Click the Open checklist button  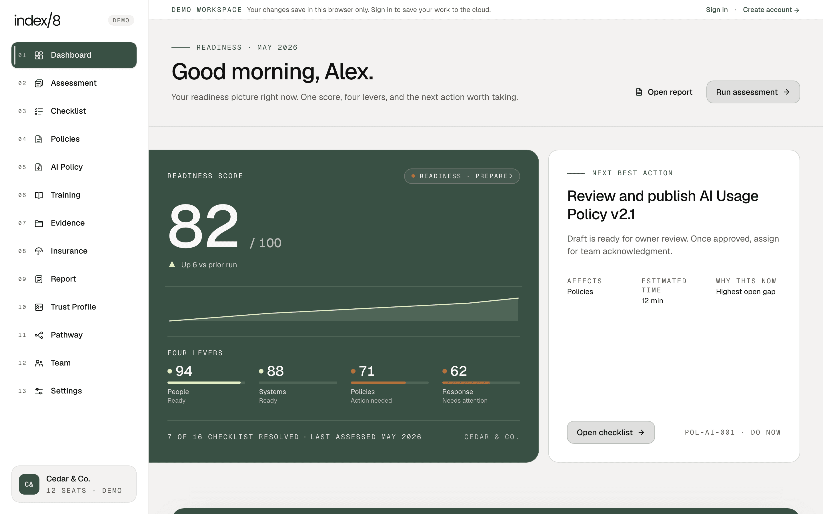pos(610,432)
